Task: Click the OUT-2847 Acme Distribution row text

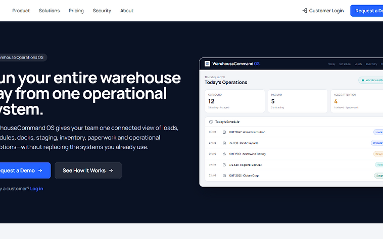Action: click(x=247, y=132)
